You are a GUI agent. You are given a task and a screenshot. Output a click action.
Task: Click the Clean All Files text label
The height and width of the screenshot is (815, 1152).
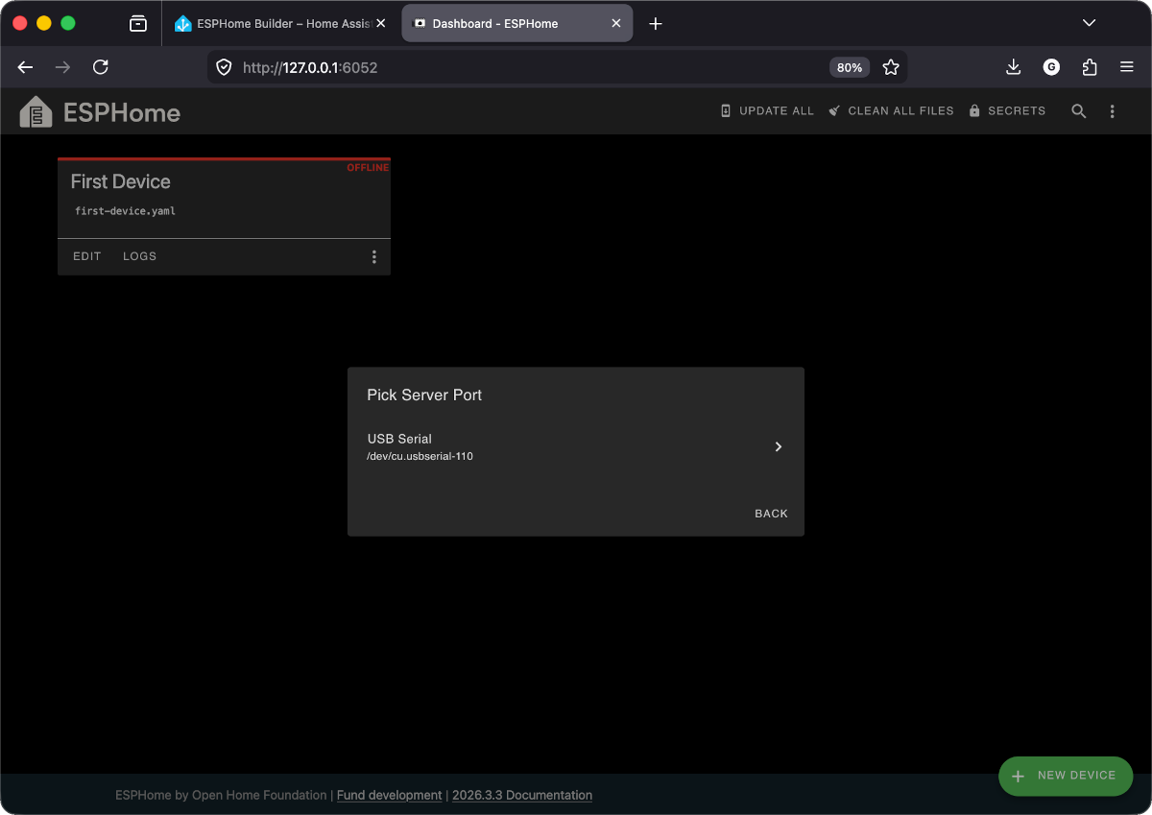point(901,111)
